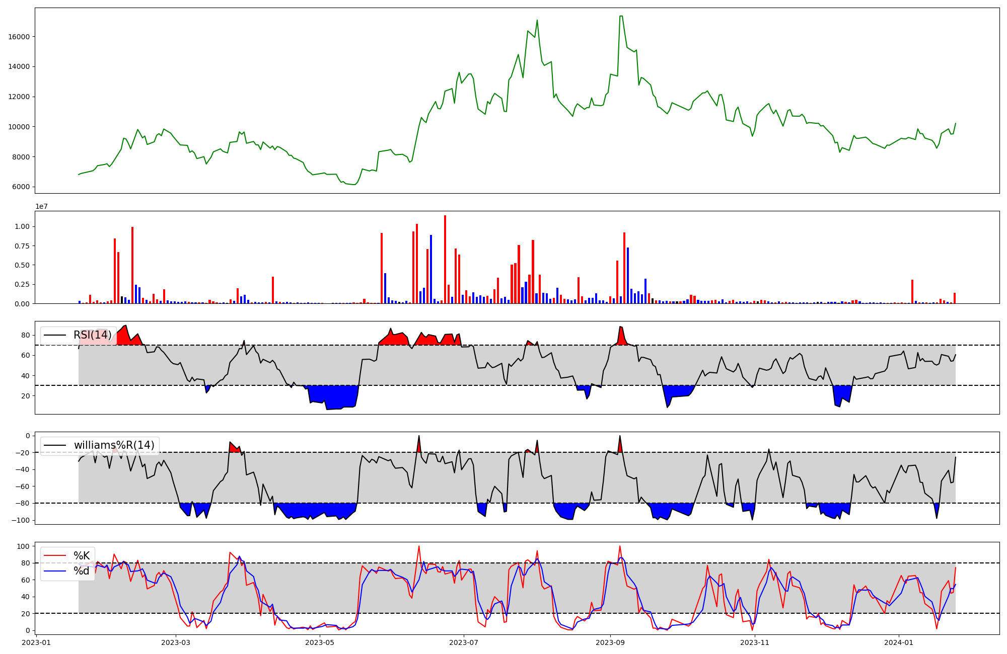
Task: Click the 6000 price axis tick label
Action: 21,187
